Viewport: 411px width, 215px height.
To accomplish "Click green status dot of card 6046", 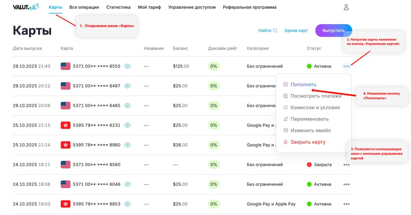I will (x=309, y=184).
